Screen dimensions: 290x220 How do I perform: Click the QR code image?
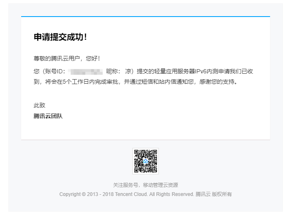[145, 161]
